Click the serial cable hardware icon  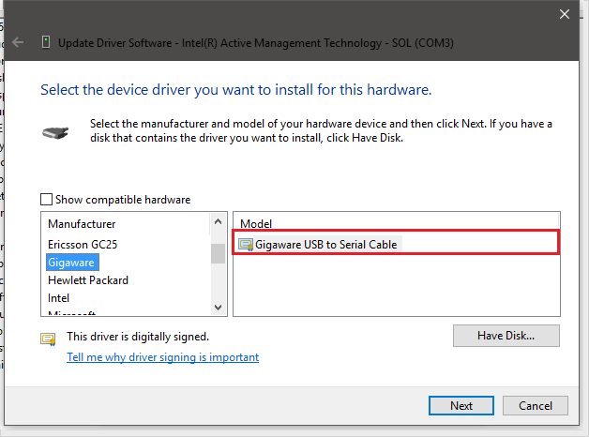click(55, 132)
